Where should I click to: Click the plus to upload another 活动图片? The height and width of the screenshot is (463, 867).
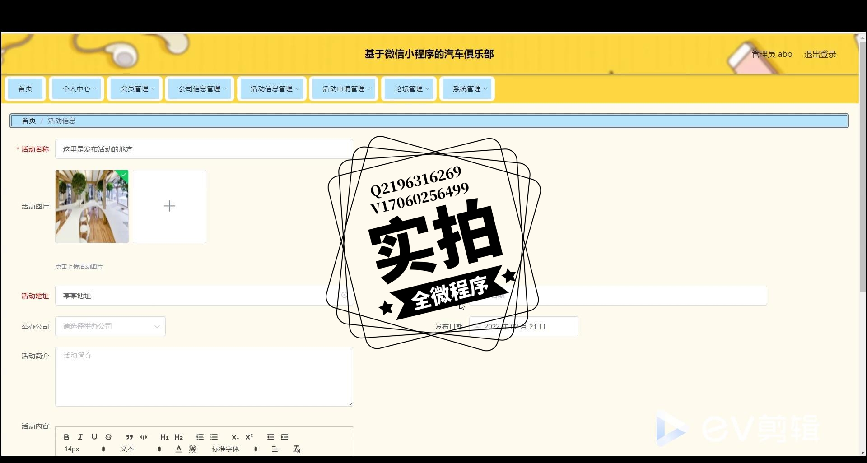(169, 206)
